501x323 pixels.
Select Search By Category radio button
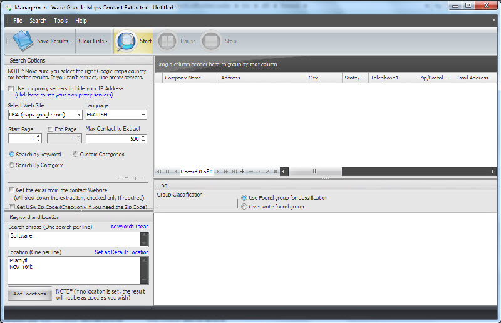[x=11, y=165]
